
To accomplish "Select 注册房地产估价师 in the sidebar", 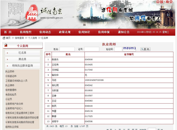I will pos(14,104).
